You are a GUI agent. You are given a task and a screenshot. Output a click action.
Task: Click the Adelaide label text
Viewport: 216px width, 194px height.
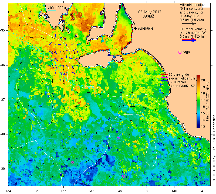pyautogui.click(x=146, y=28)
